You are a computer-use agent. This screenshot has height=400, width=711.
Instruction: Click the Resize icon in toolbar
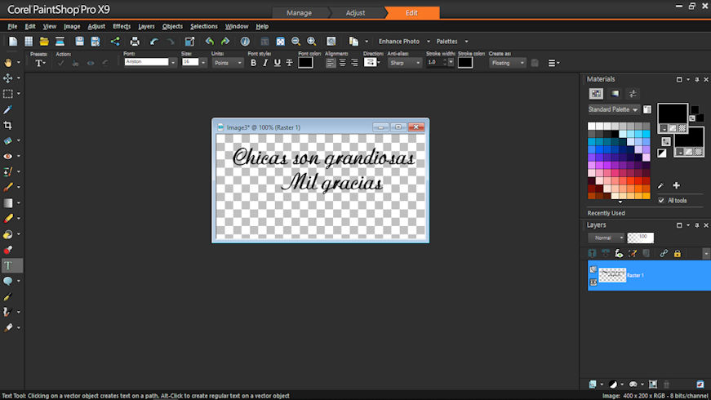(x=189, y=42)
